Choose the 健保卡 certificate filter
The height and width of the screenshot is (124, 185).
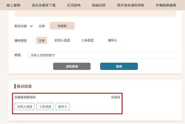(x=113, y=40)
